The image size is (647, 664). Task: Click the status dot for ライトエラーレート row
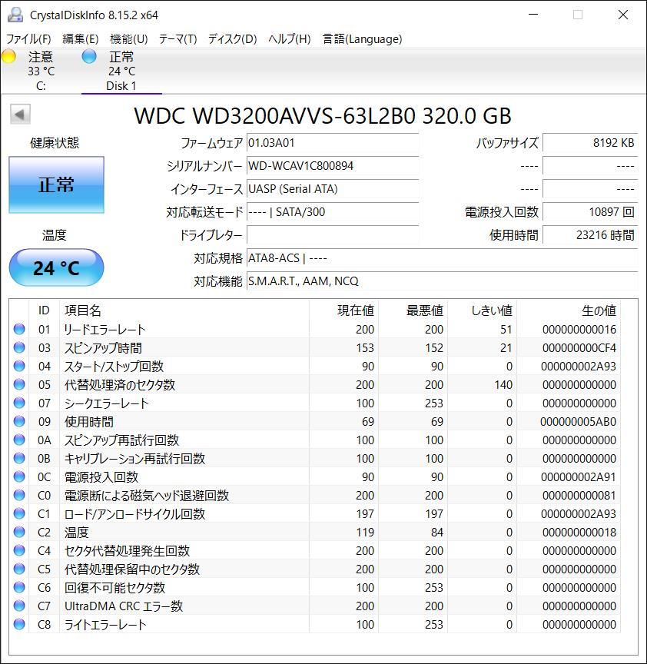[19, 624]
